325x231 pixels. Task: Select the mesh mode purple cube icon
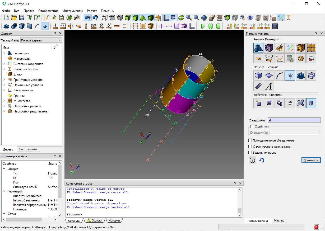point(269,48)
